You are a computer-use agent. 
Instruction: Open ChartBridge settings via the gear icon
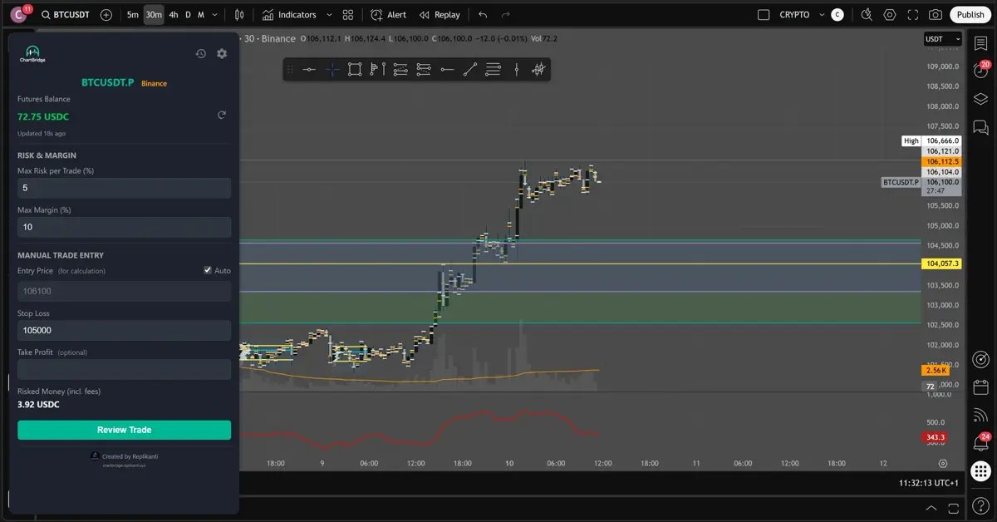pyautogui.click(x=221, y=53)
